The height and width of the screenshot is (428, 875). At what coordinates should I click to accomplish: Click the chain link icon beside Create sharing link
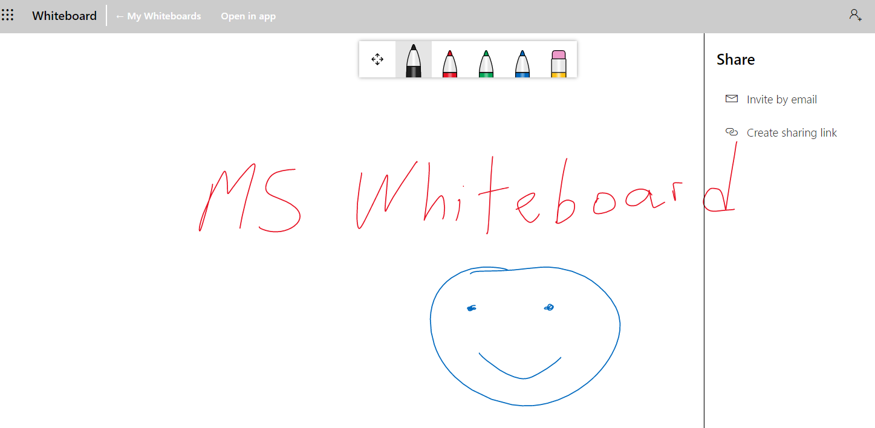point(732,132)
